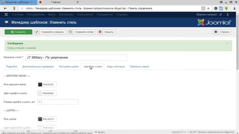
Task: Click the #eeeeee color swatch for Цвет шрифта ссылок
Action: point(40,93)
